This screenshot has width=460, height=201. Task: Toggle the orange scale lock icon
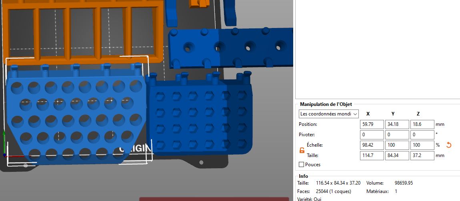(x=302, y=150)
